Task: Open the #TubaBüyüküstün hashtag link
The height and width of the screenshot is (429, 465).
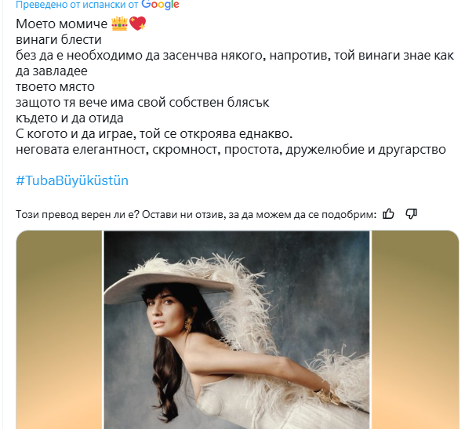Action: (x=72, y=180)
